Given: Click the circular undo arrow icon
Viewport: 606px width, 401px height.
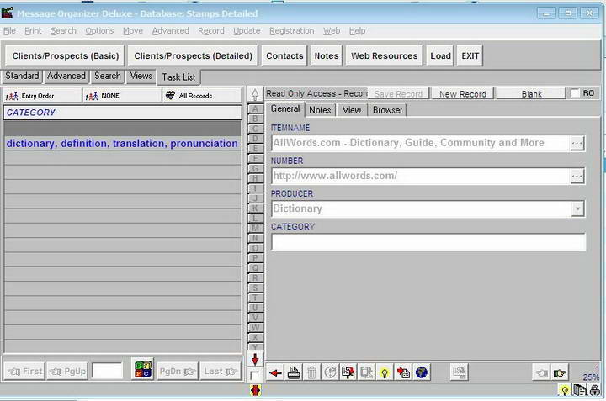Looking at the screenshot, I should (x=330, y=372).
